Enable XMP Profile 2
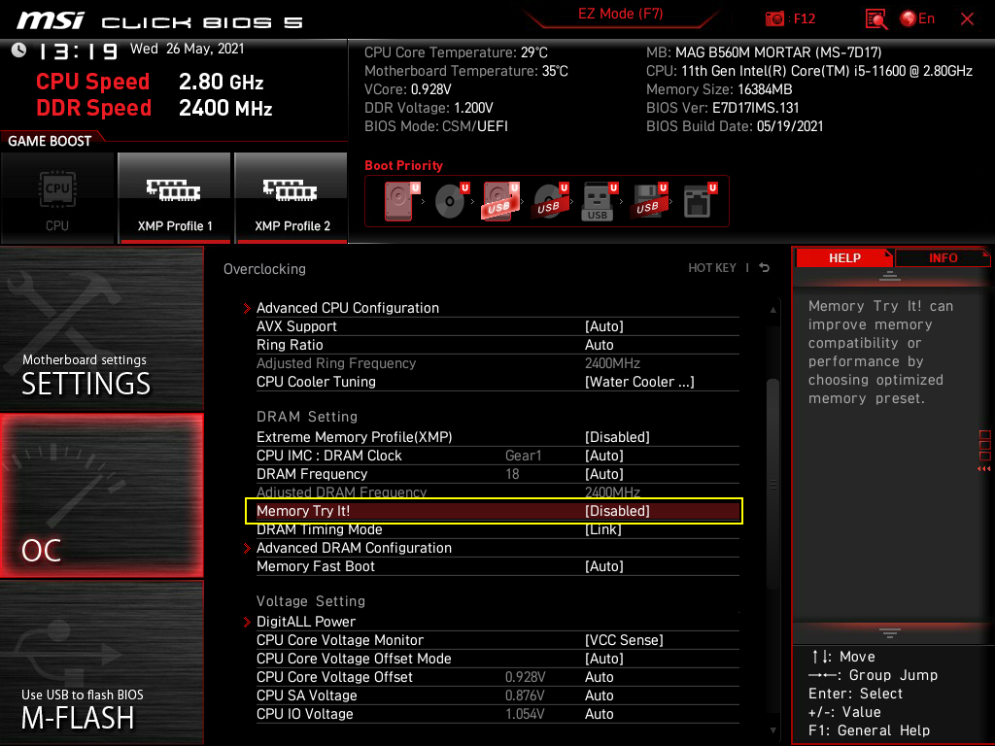 [x=292, y=198]
